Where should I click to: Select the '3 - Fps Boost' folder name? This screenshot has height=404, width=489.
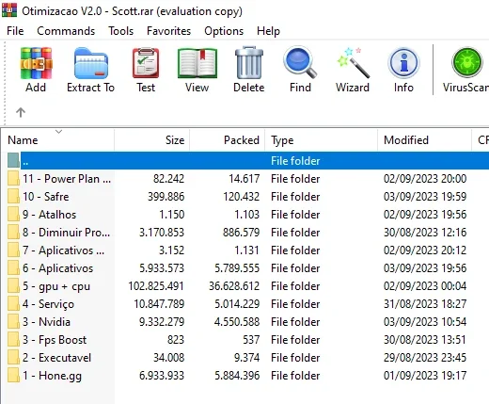tap(55, 340)
